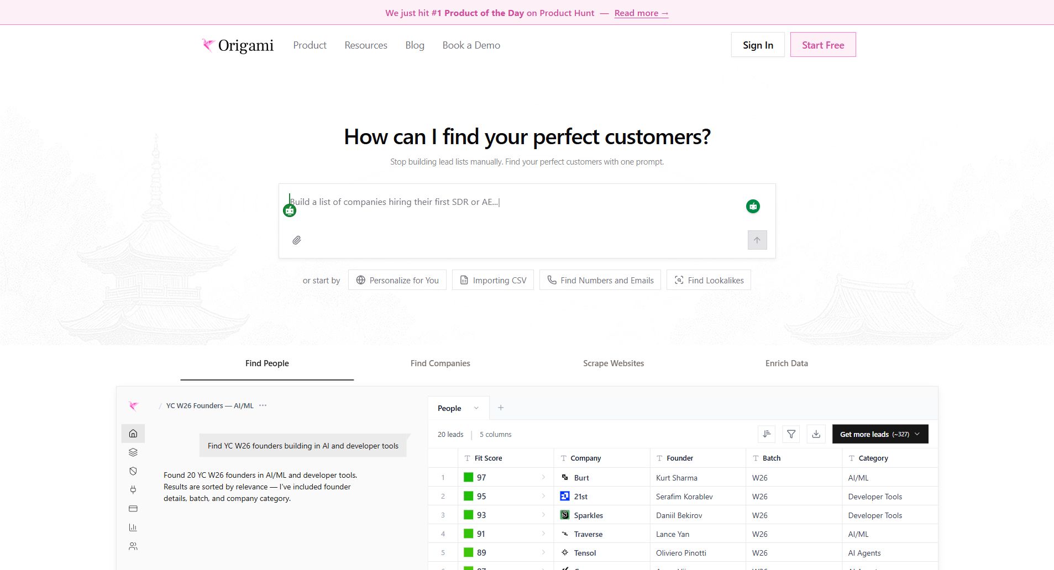Click the green swatch beside score 97
This screenshot has height=570, width=1054.
(468, 477)
